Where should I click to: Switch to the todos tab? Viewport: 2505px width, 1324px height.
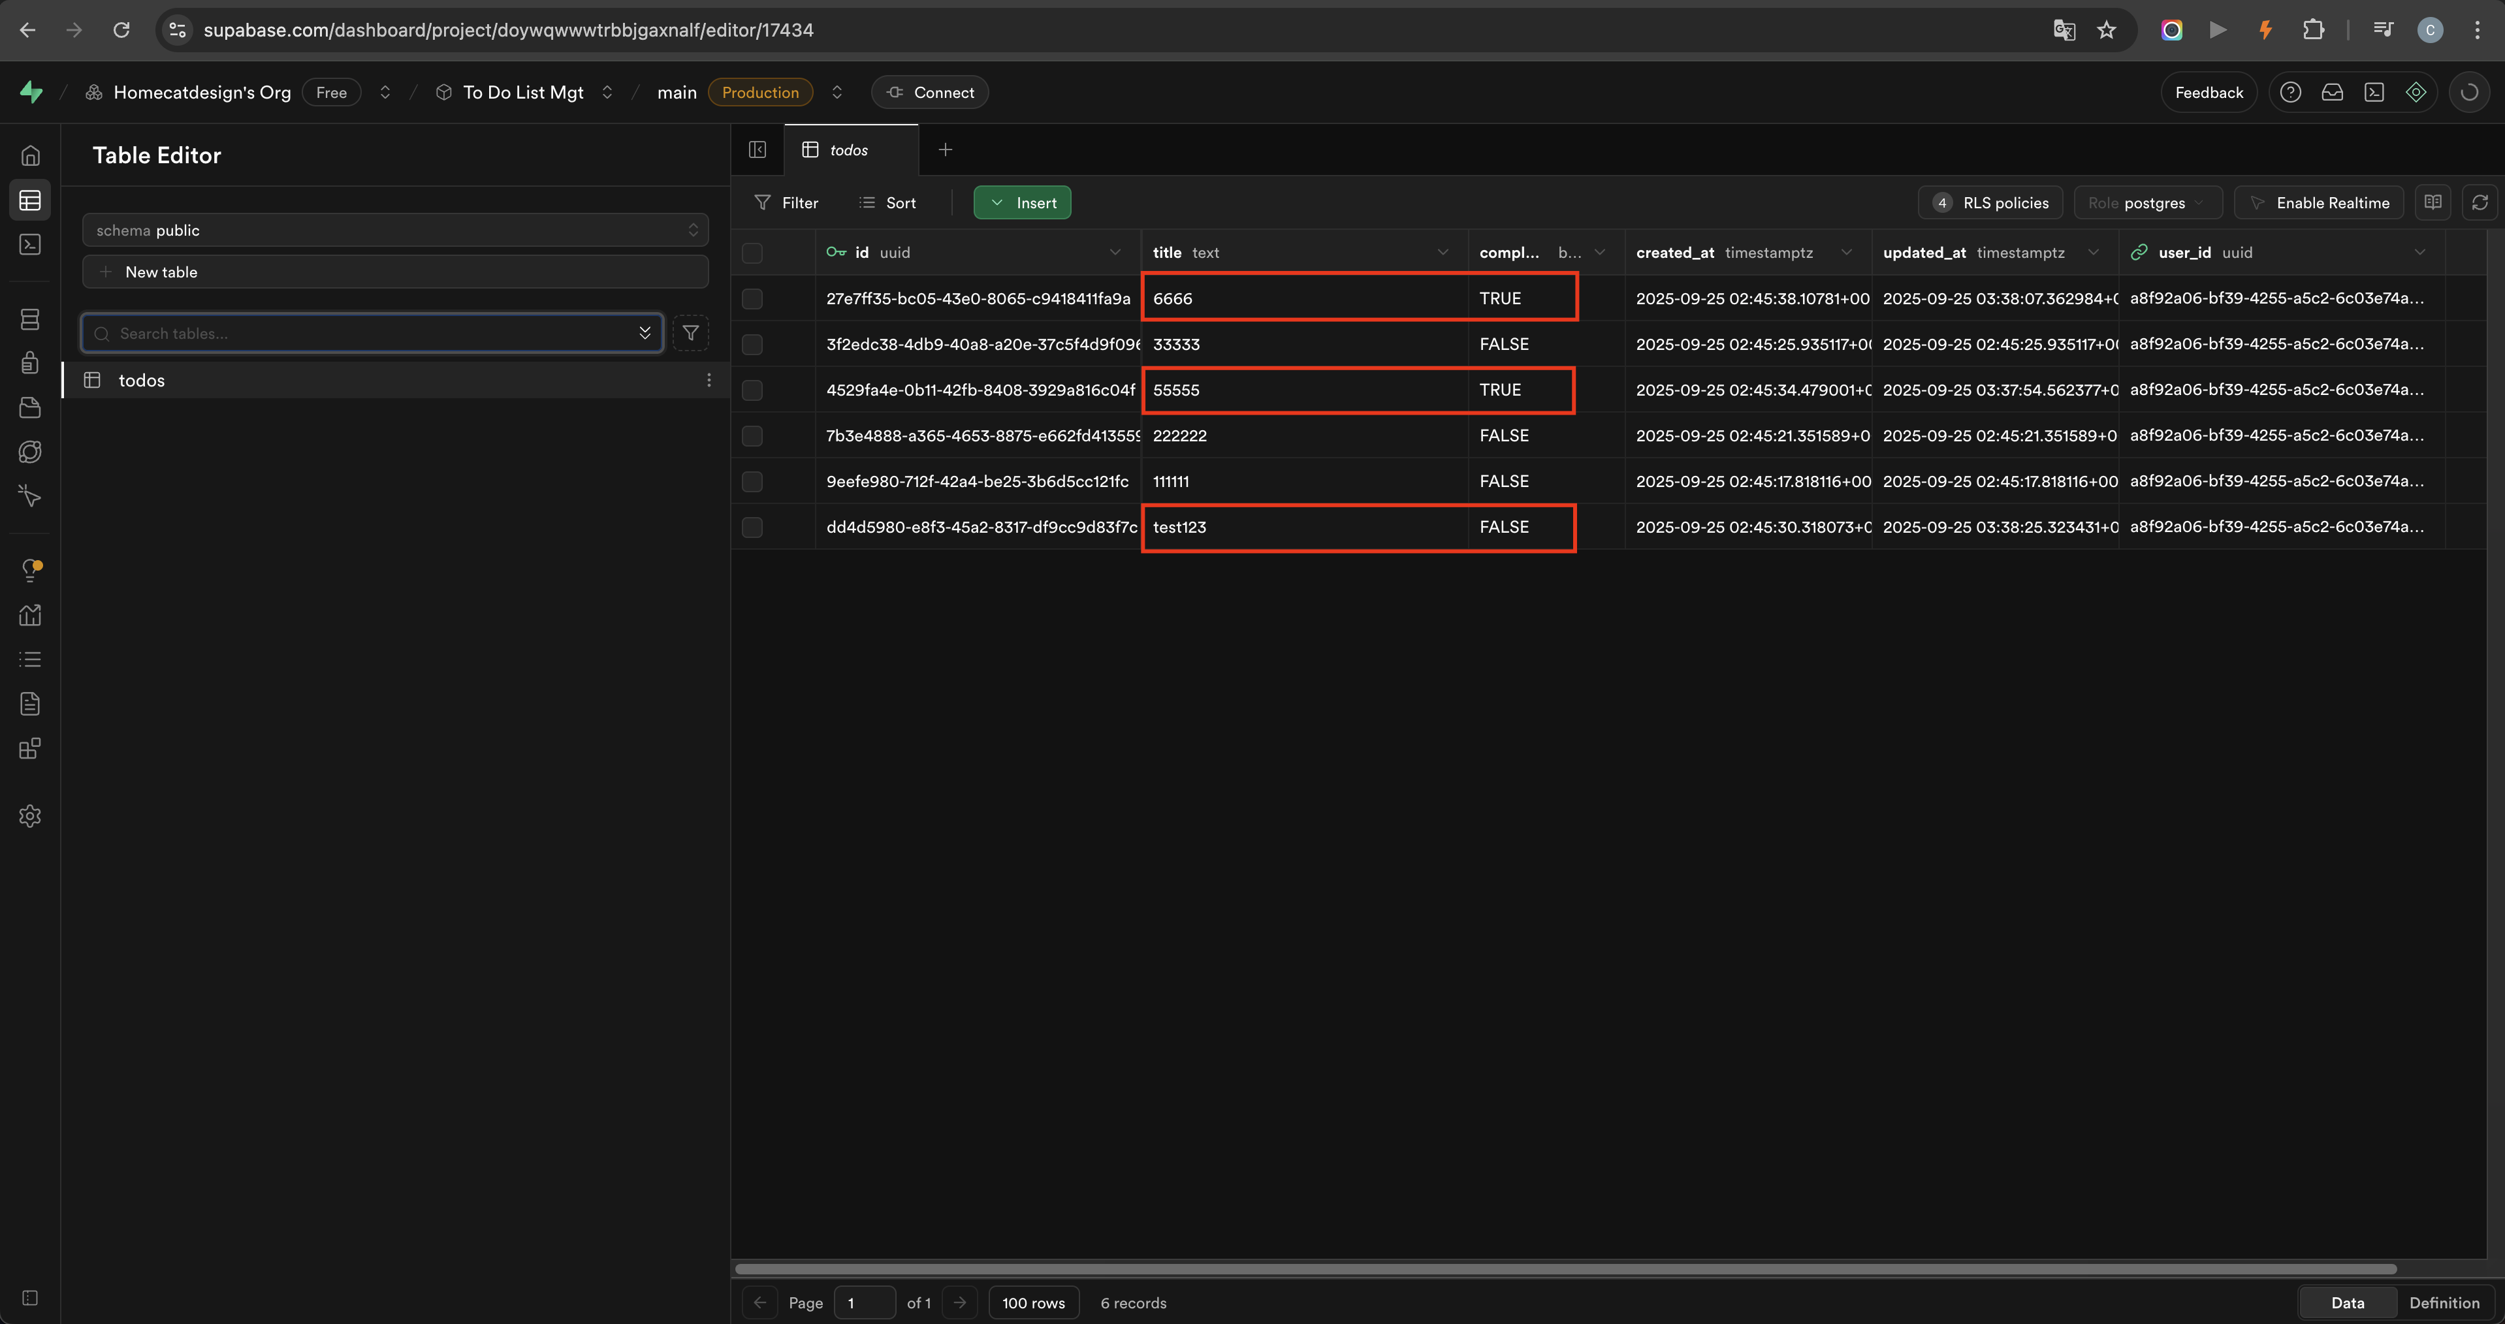coord(850,150)
